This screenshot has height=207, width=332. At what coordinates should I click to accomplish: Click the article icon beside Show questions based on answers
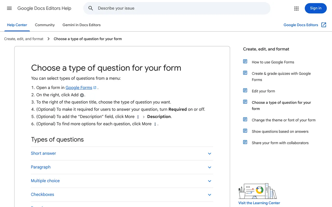point(245,131)
